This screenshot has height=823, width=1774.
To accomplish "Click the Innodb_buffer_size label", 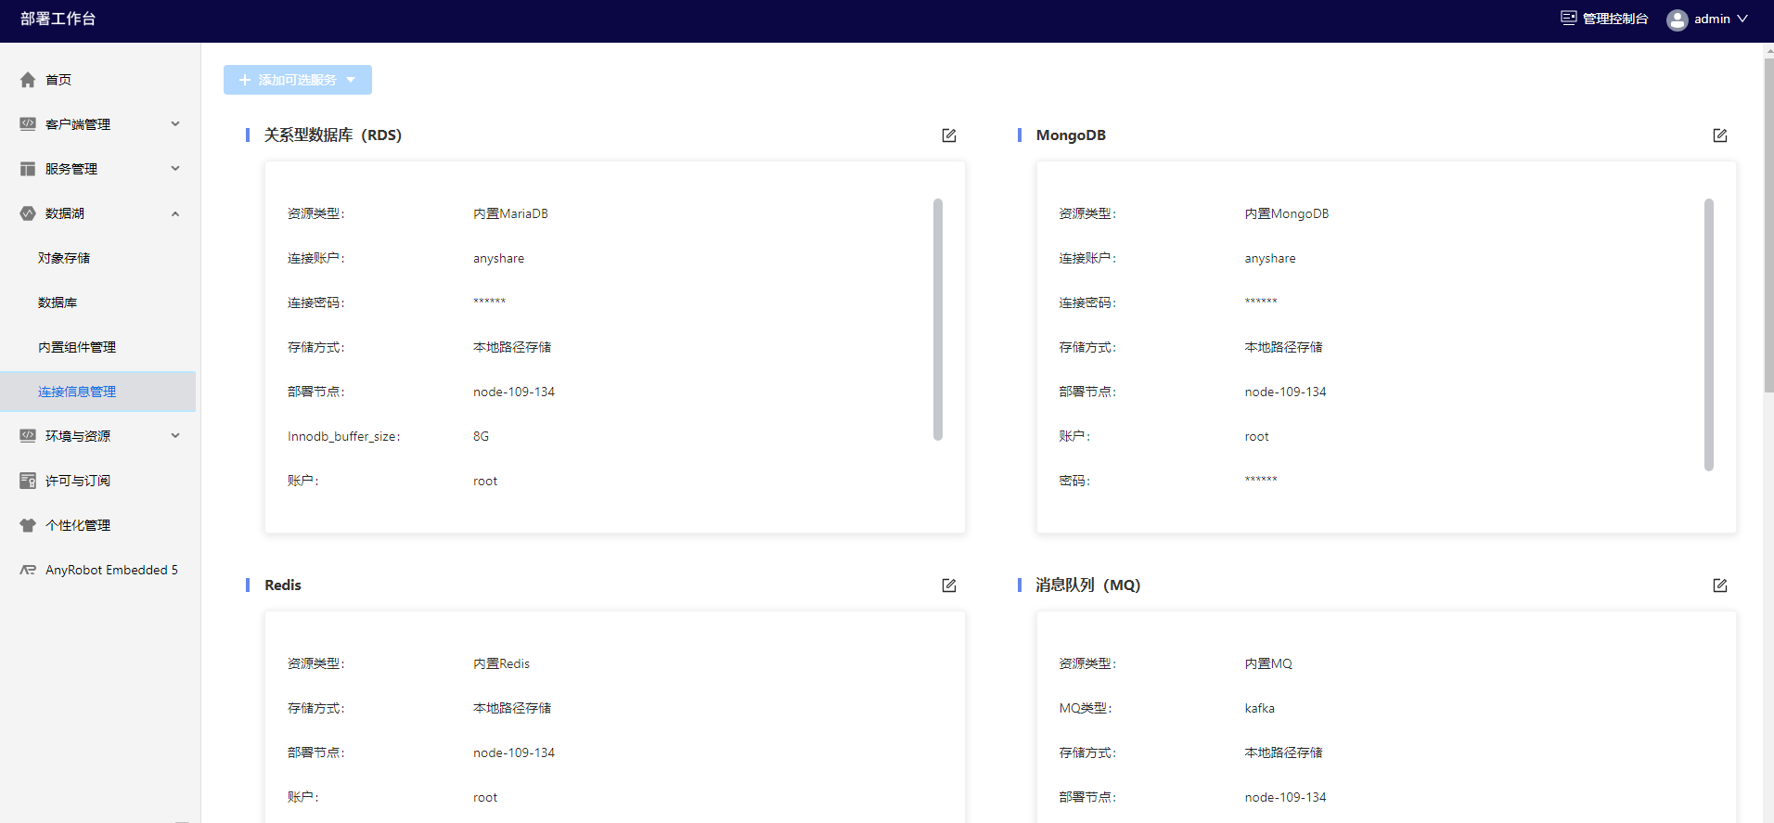I will [343, 436].
